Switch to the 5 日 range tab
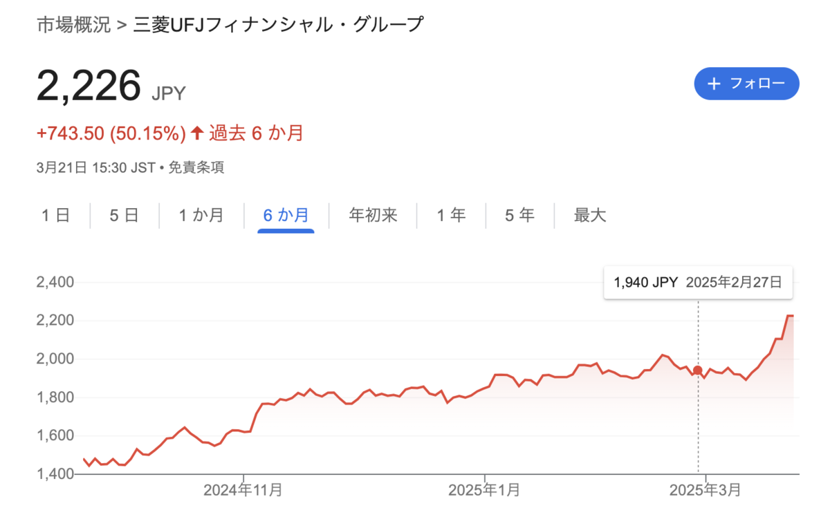The image size is (830, 517). point(124,215)
